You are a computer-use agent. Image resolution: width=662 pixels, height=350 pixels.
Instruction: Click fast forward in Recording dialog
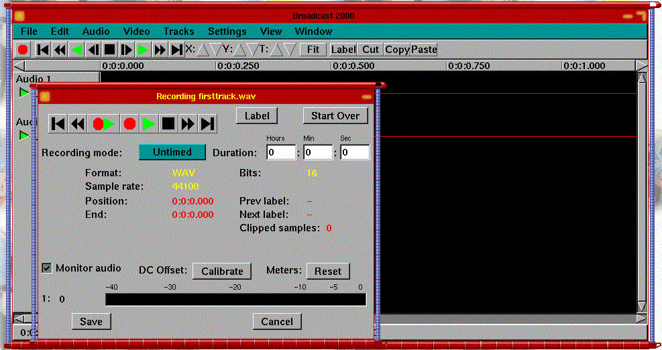pos(188,123)
